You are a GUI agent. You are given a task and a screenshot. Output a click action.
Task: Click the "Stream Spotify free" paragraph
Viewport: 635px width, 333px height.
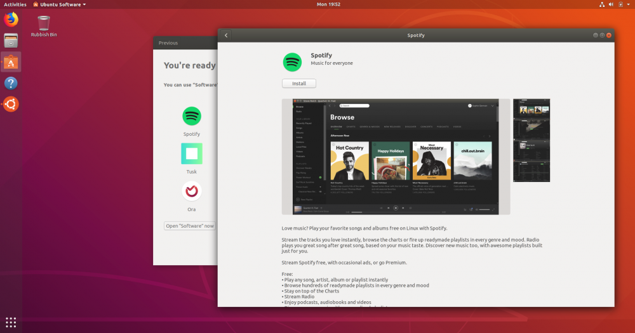tap(344, 263)
